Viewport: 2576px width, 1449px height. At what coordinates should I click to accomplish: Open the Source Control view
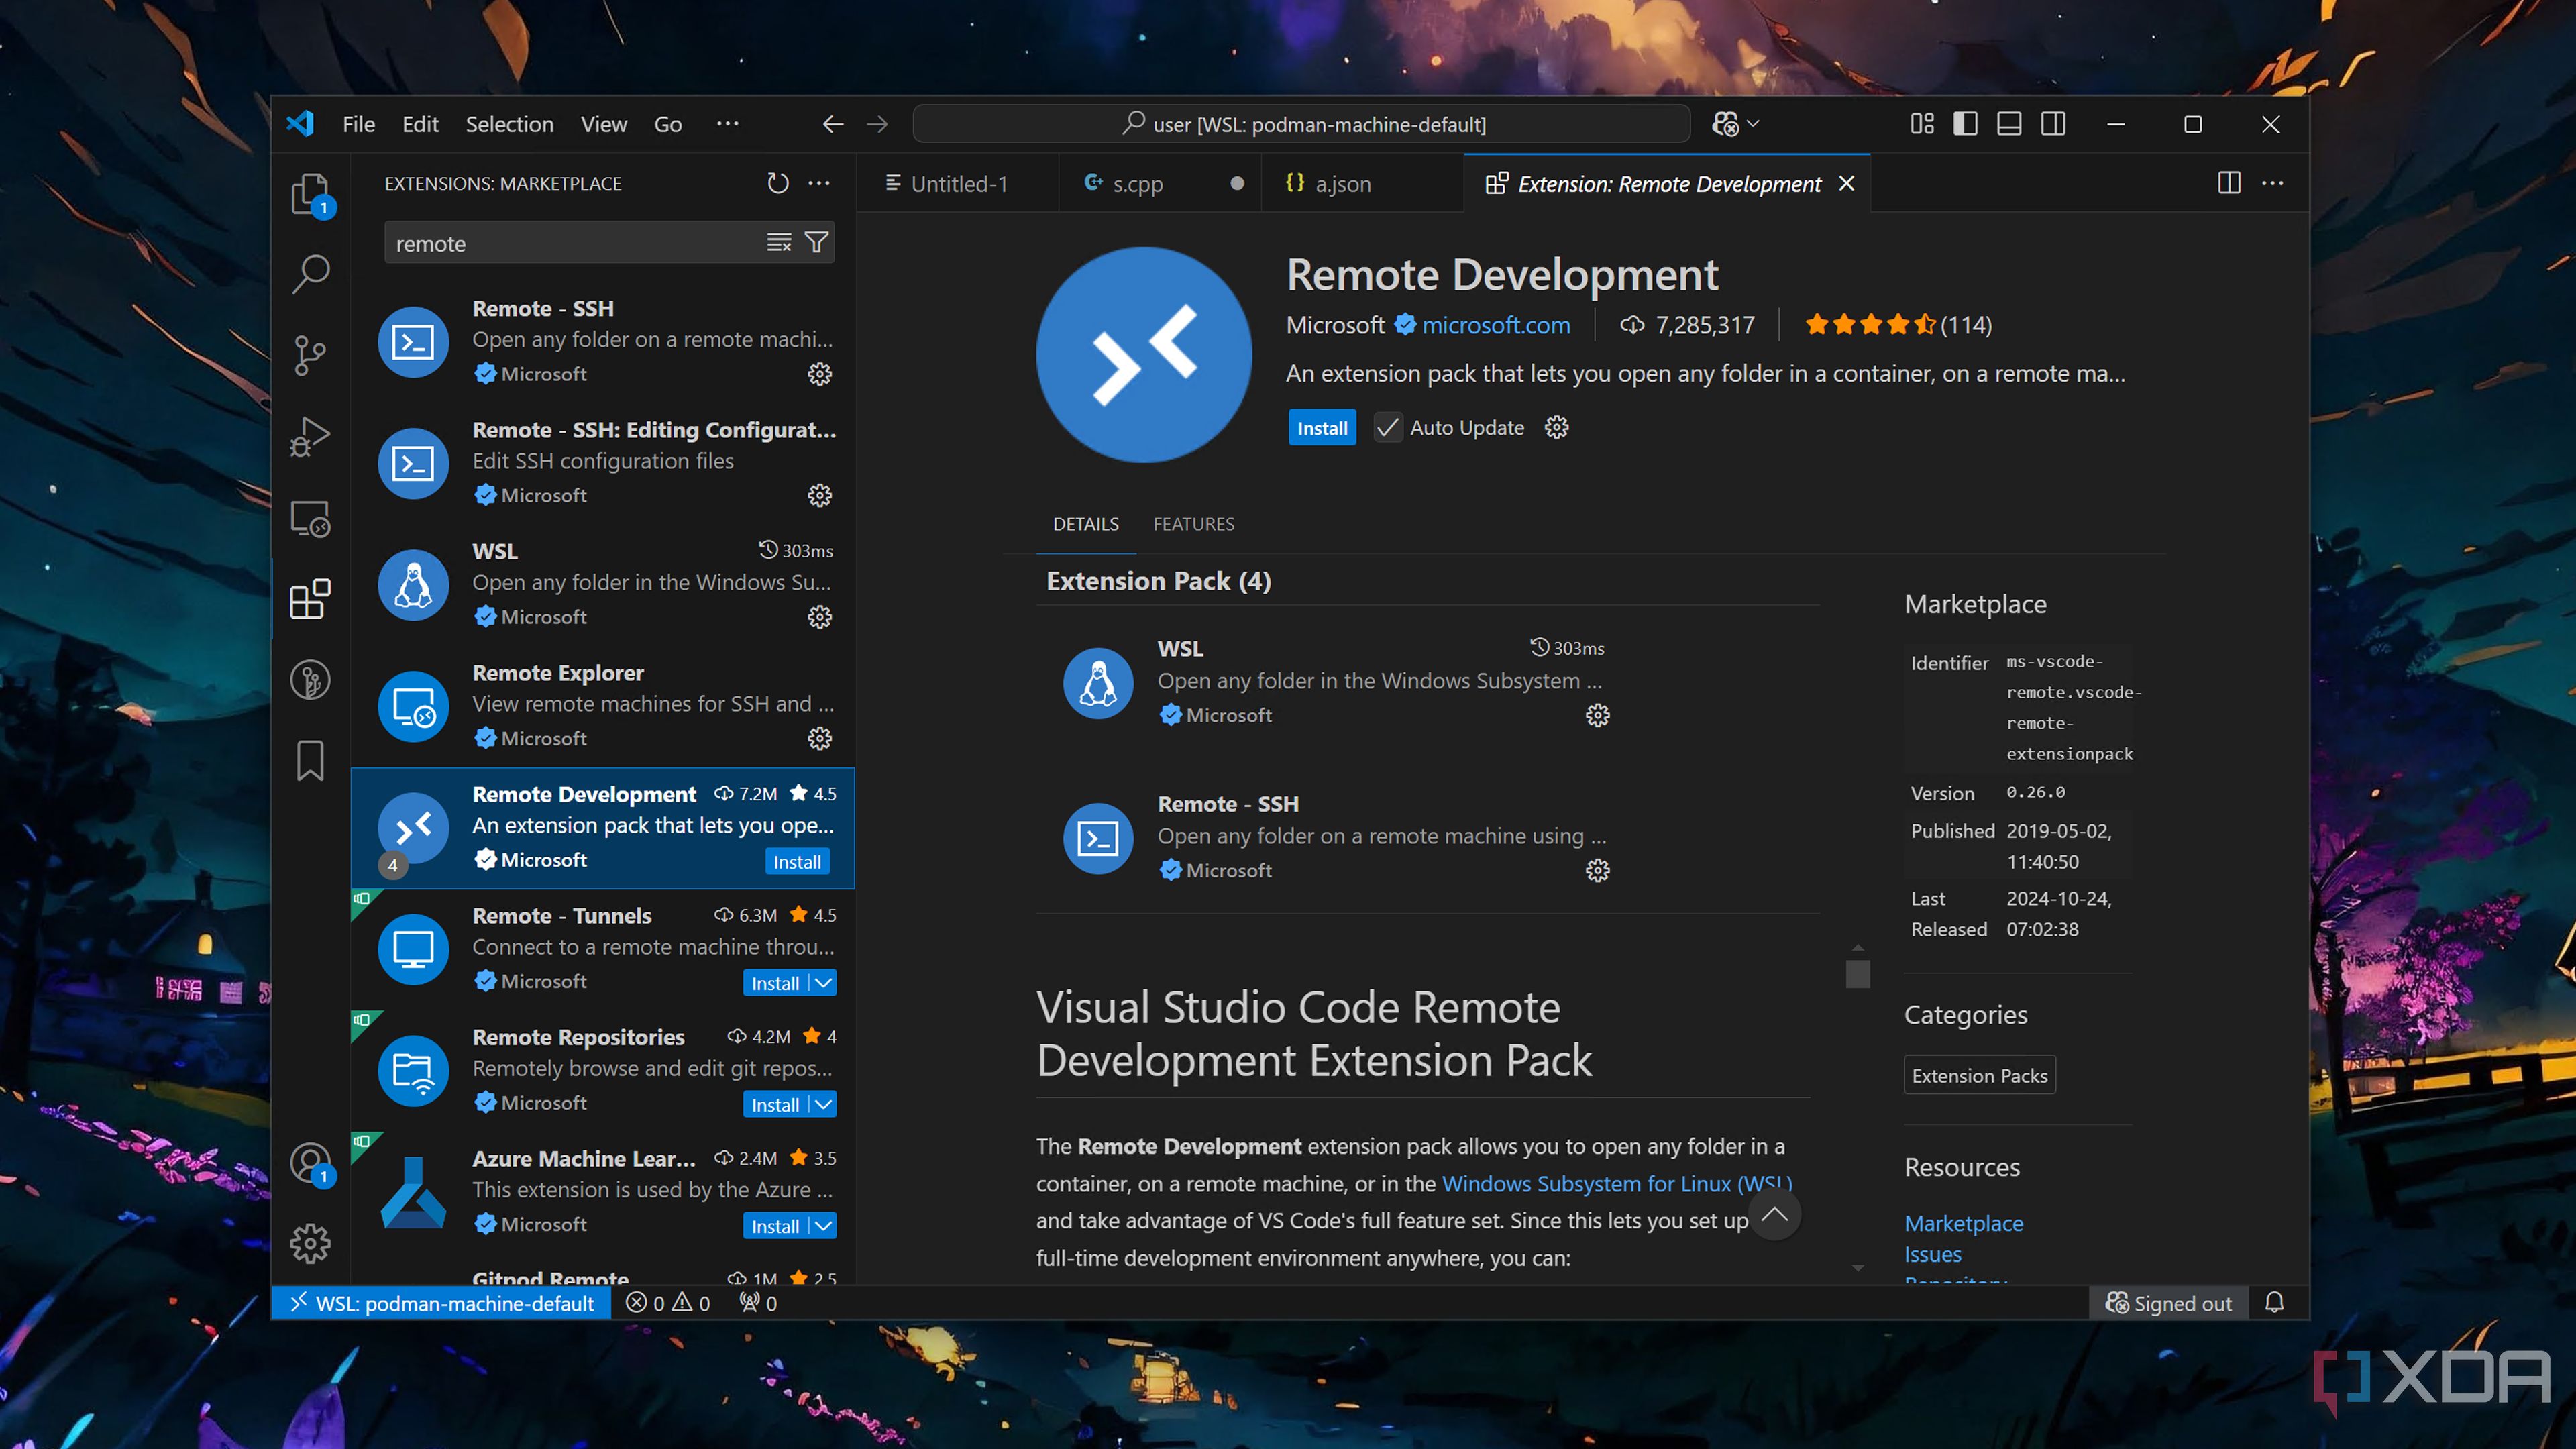(x=310, y=355)
